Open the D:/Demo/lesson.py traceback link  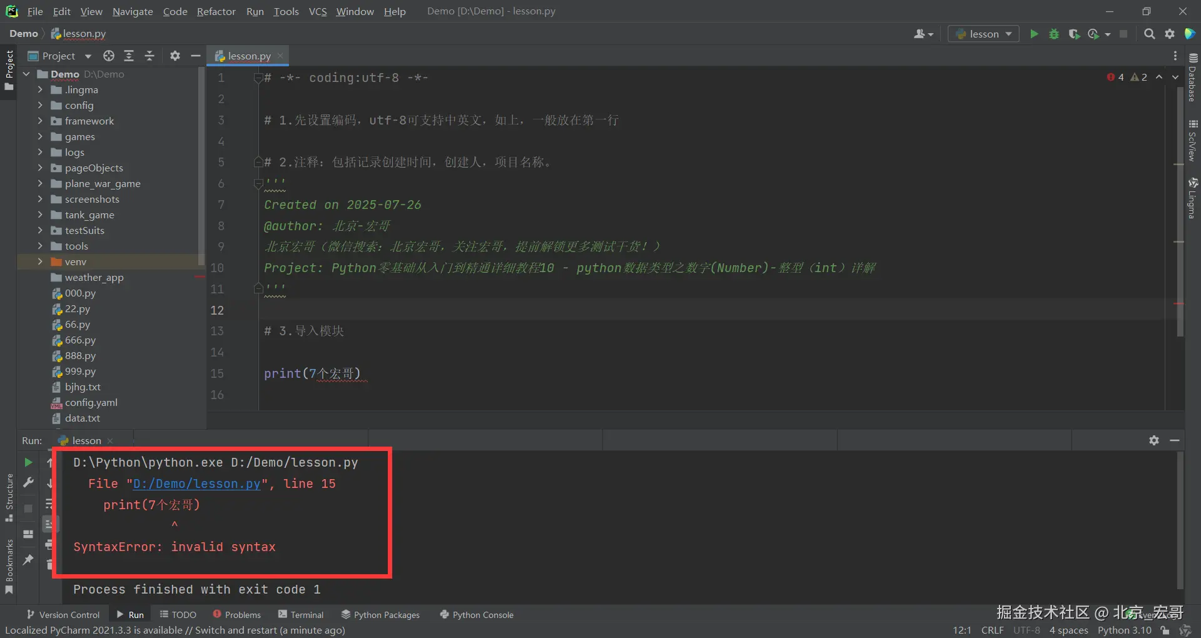(x=196, y=484)
